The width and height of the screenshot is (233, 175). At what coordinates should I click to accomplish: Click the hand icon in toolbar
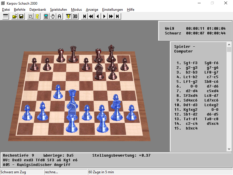click(53, 16)
